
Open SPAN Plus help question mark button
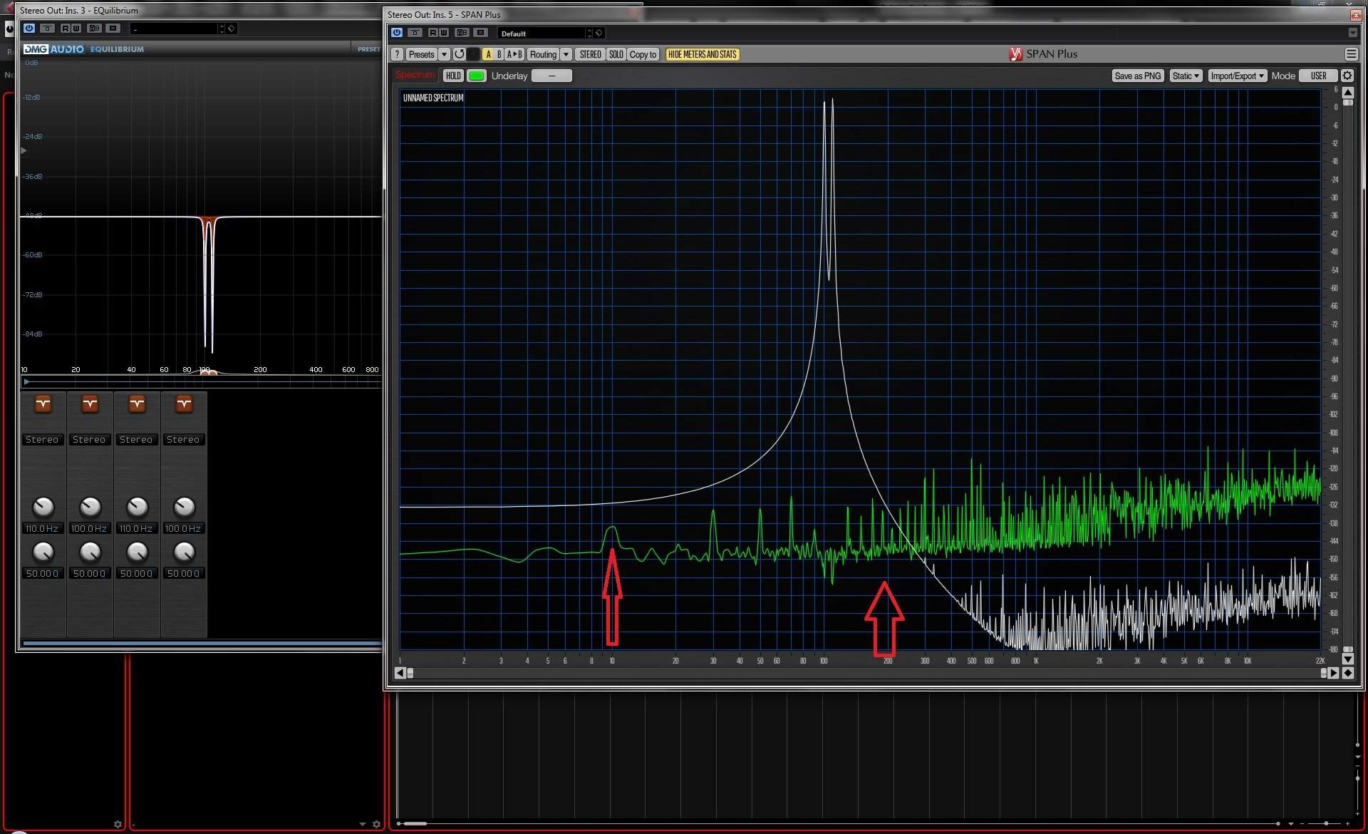point(397,54)
